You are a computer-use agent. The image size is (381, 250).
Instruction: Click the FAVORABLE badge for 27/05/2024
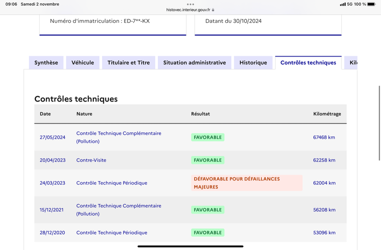coord(208,137)
